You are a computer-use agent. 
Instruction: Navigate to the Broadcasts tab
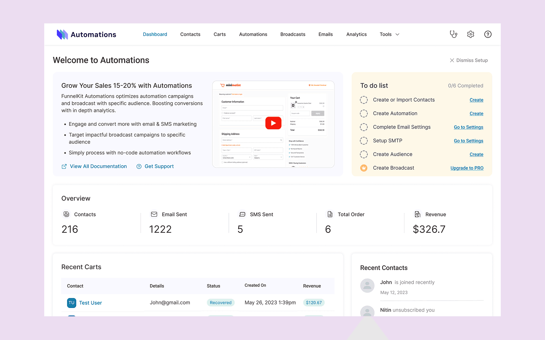pyautogui.click(x=293, y=34)
